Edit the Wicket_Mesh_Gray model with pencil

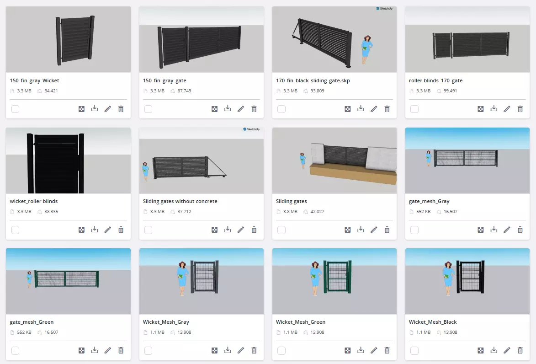[x=241, y=350]
